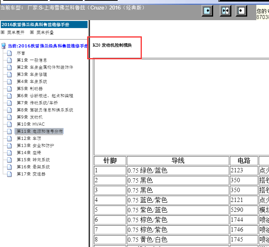The height and width of the screenshot is (247, 269).
Task: Click the 2016款雪佛兰经典科鲁兹维修手册 panel title bar
Action: click(44, 25)
